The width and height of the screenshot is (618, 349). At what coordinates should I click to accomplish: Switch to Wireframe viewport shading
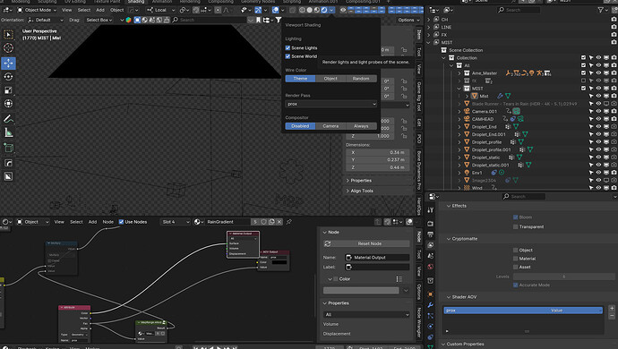click(x=303, y=10)
